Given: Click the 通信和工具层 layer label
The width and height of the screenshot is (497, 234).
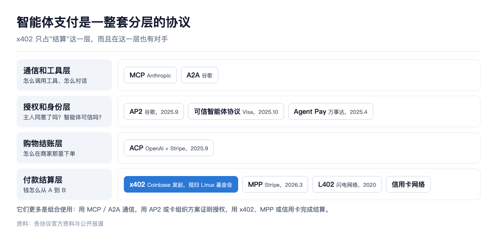Looking at the screenshot, I should click(x=47, y=70).
